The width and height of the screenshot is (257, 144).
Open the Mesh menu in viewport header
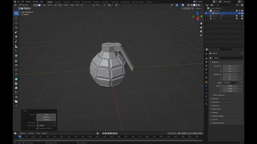click(60, 5)
